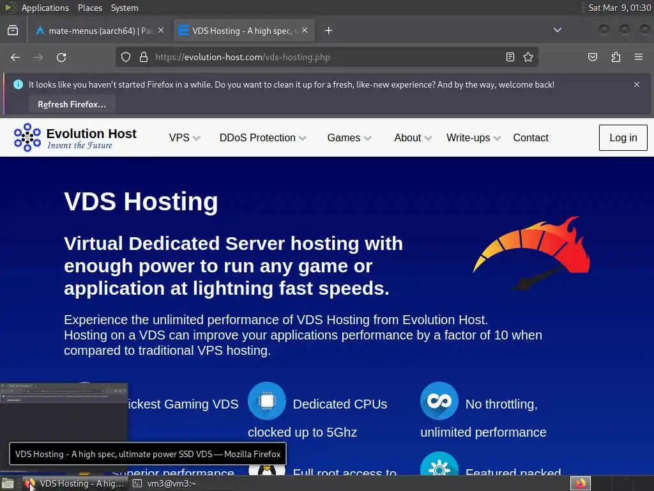Reload the current page

pos(61,57)
